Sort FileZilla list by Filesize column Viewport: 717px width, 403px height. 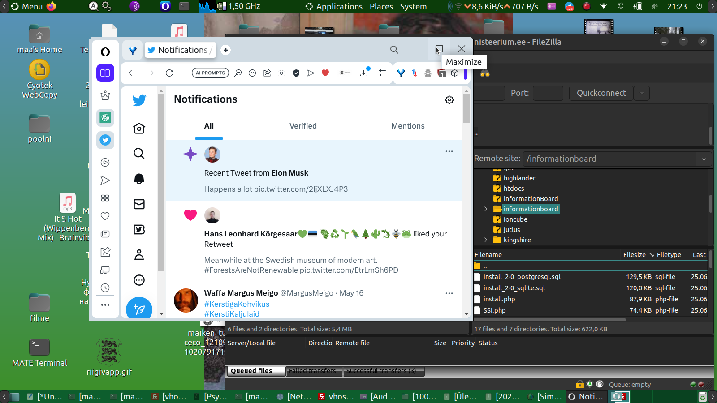[634, 255]
